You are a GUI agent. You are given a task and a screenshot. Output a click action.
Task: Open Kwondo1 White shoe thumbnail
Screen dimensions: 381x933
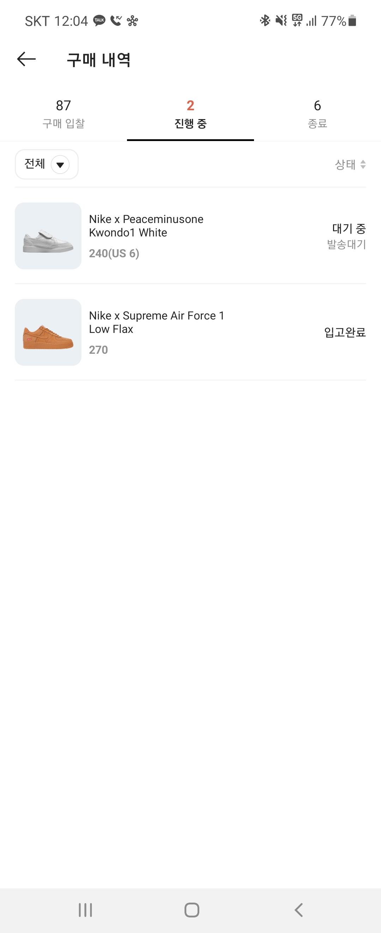(x=48, y=236)
